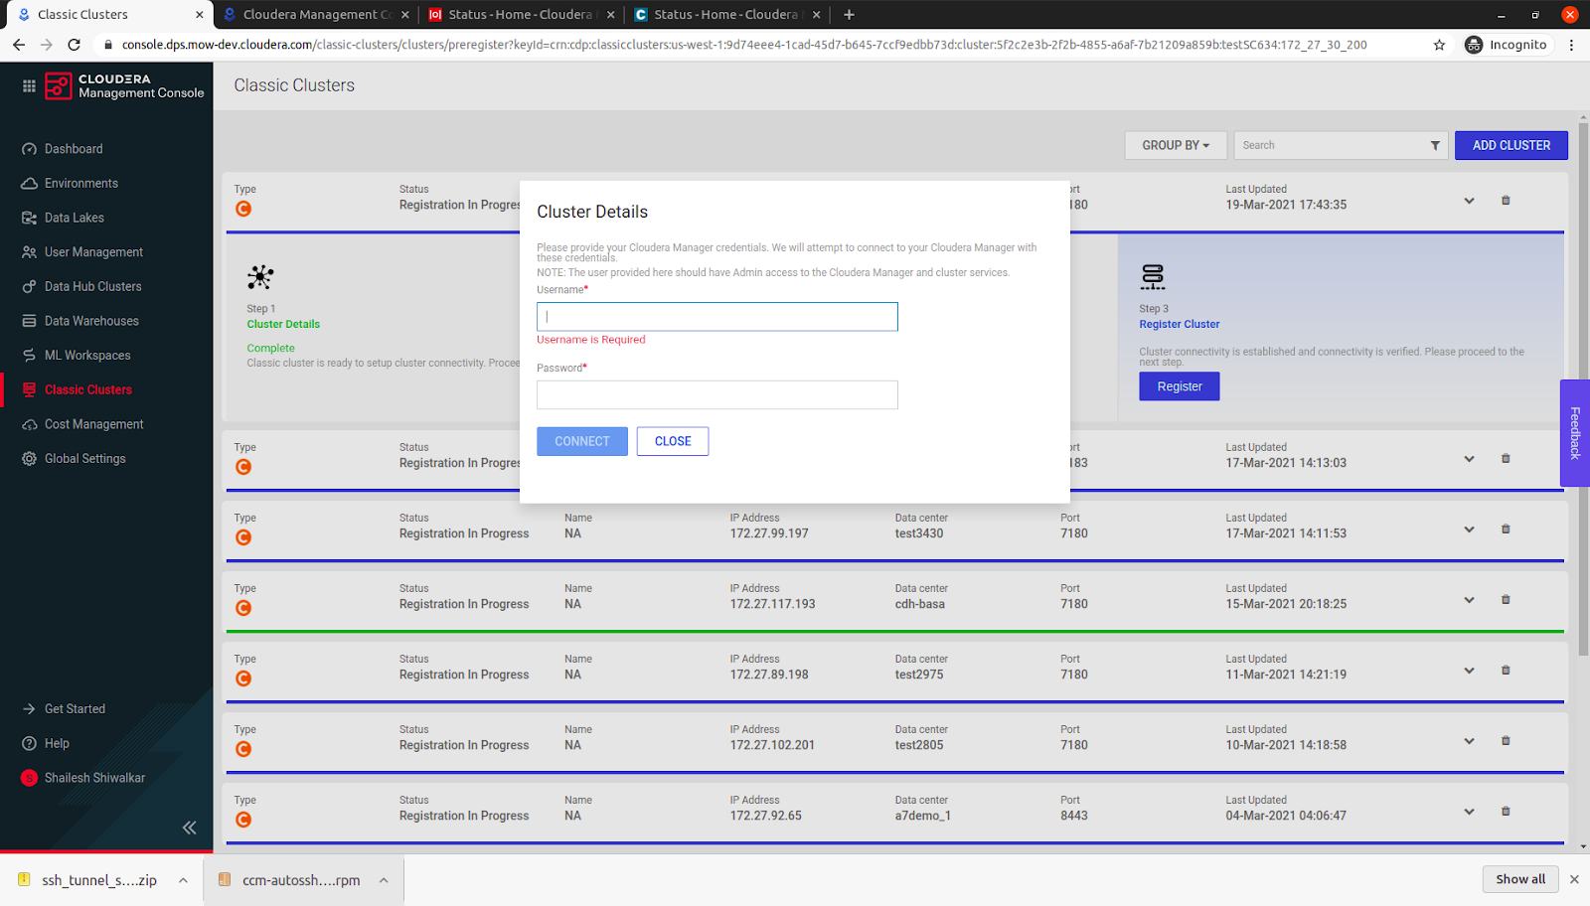Expand the a7demo_1 cluster row

[1469, 811]
